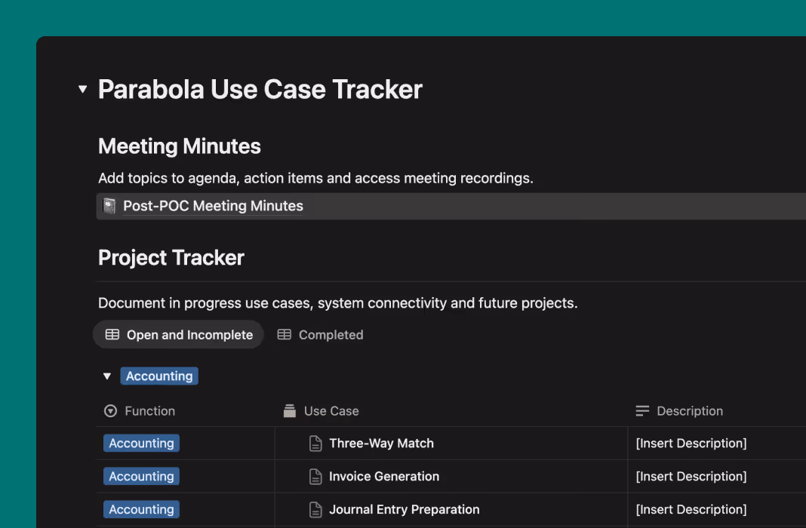Open the Three-Way Match page icon
806x528 pixels.
click(x=316, y=444)
